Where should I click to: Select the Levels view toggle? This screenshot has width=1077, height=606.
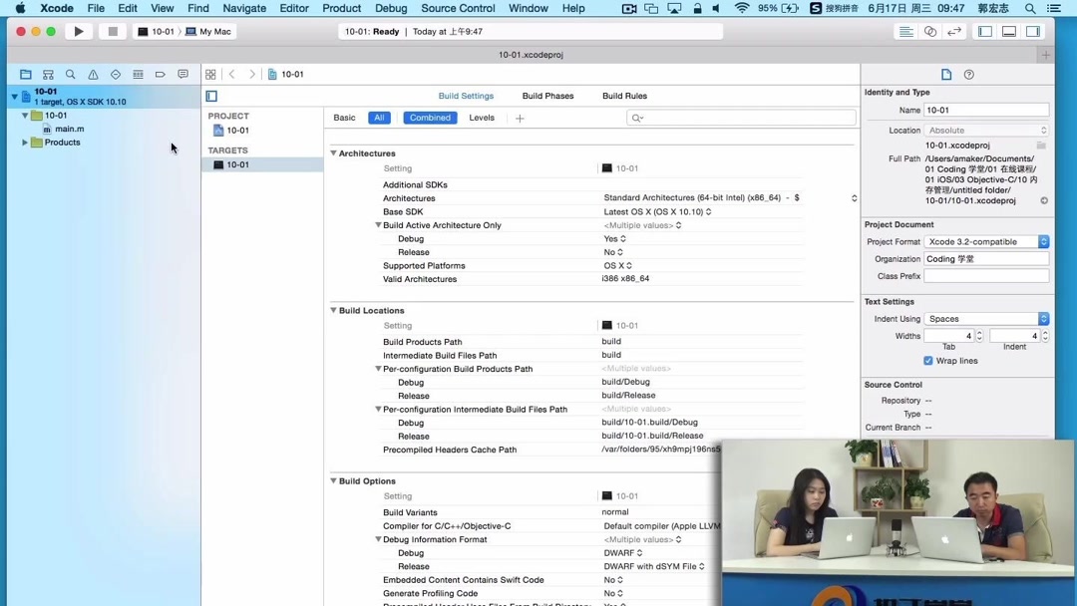point(482,118)
